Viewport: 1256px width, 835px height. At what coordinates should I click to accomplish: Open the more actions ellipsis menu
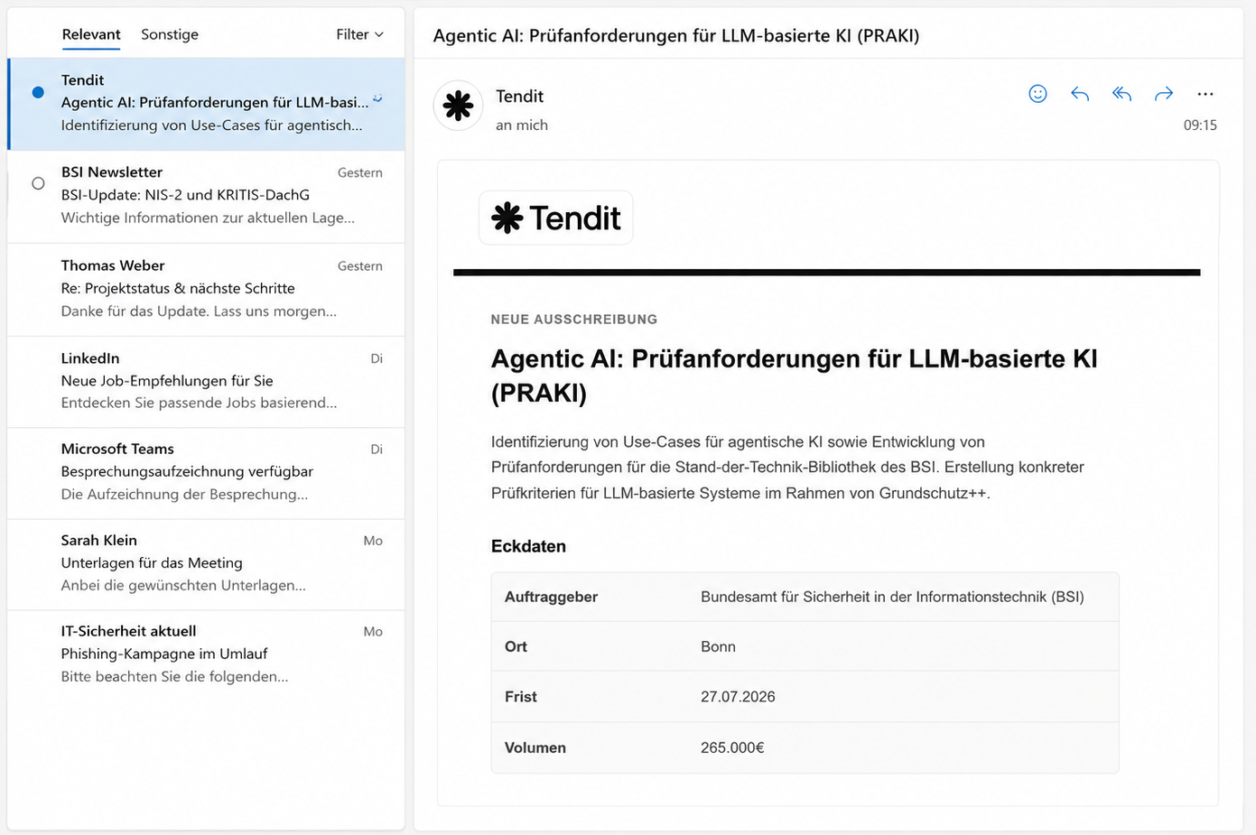point(1205,94)
